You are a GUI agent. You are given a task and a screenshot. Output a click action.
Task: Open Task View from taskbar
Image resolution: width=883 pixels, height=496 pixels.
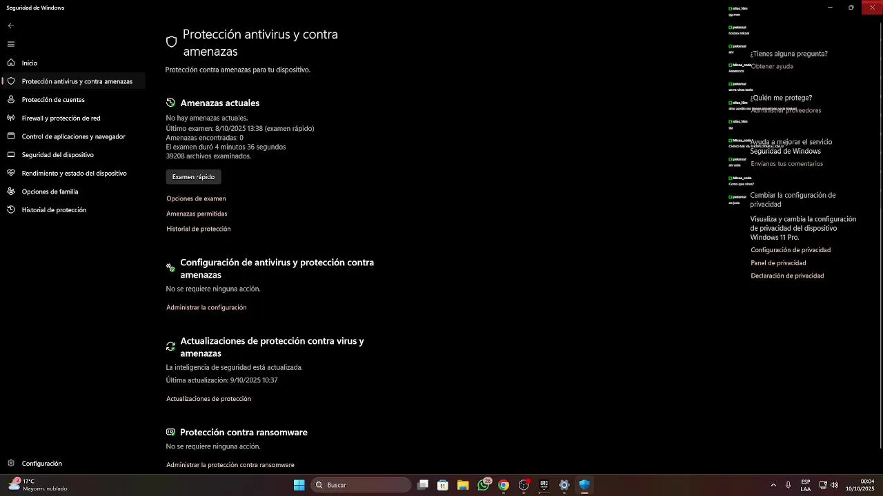click(x=423, y=485)
